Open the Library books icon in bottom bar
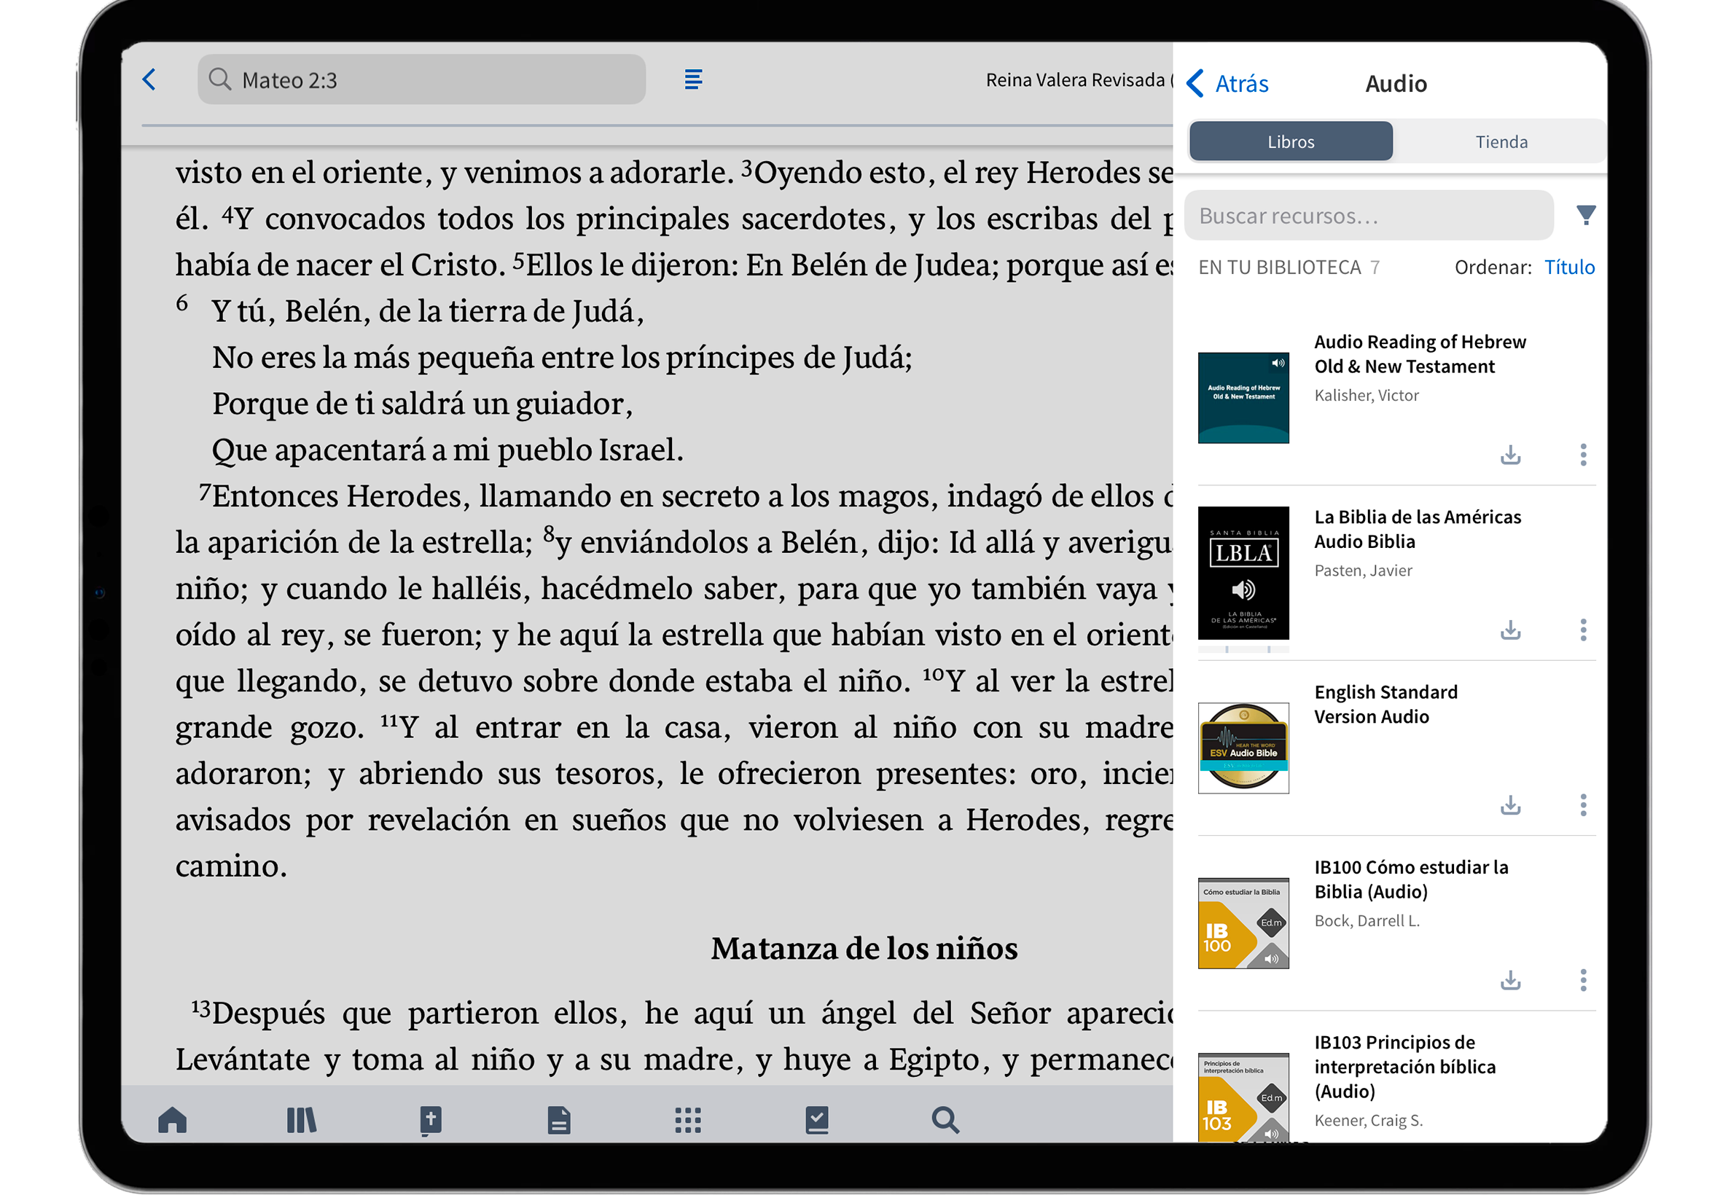 (301, 1121)
